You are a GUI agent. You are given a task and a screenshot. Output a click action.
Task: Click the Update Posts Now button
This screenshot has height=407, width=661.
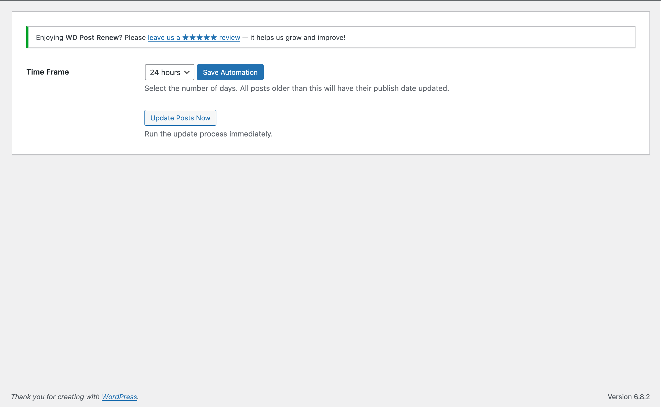tap(180, 118)
